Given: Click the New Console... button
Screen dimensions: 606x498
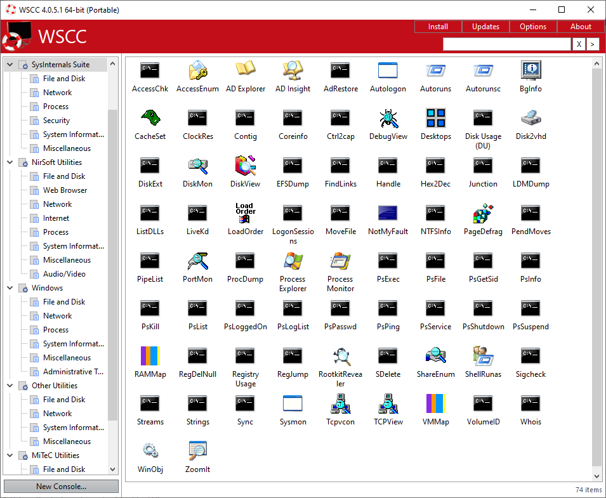Looking at the screenshot, I should coord(61,487).
